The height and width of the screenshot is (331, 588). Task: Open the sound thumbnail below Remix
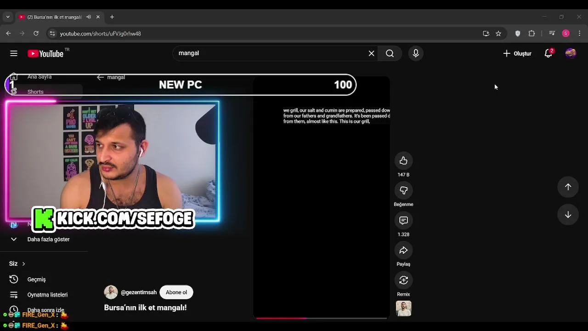(404, 308)
